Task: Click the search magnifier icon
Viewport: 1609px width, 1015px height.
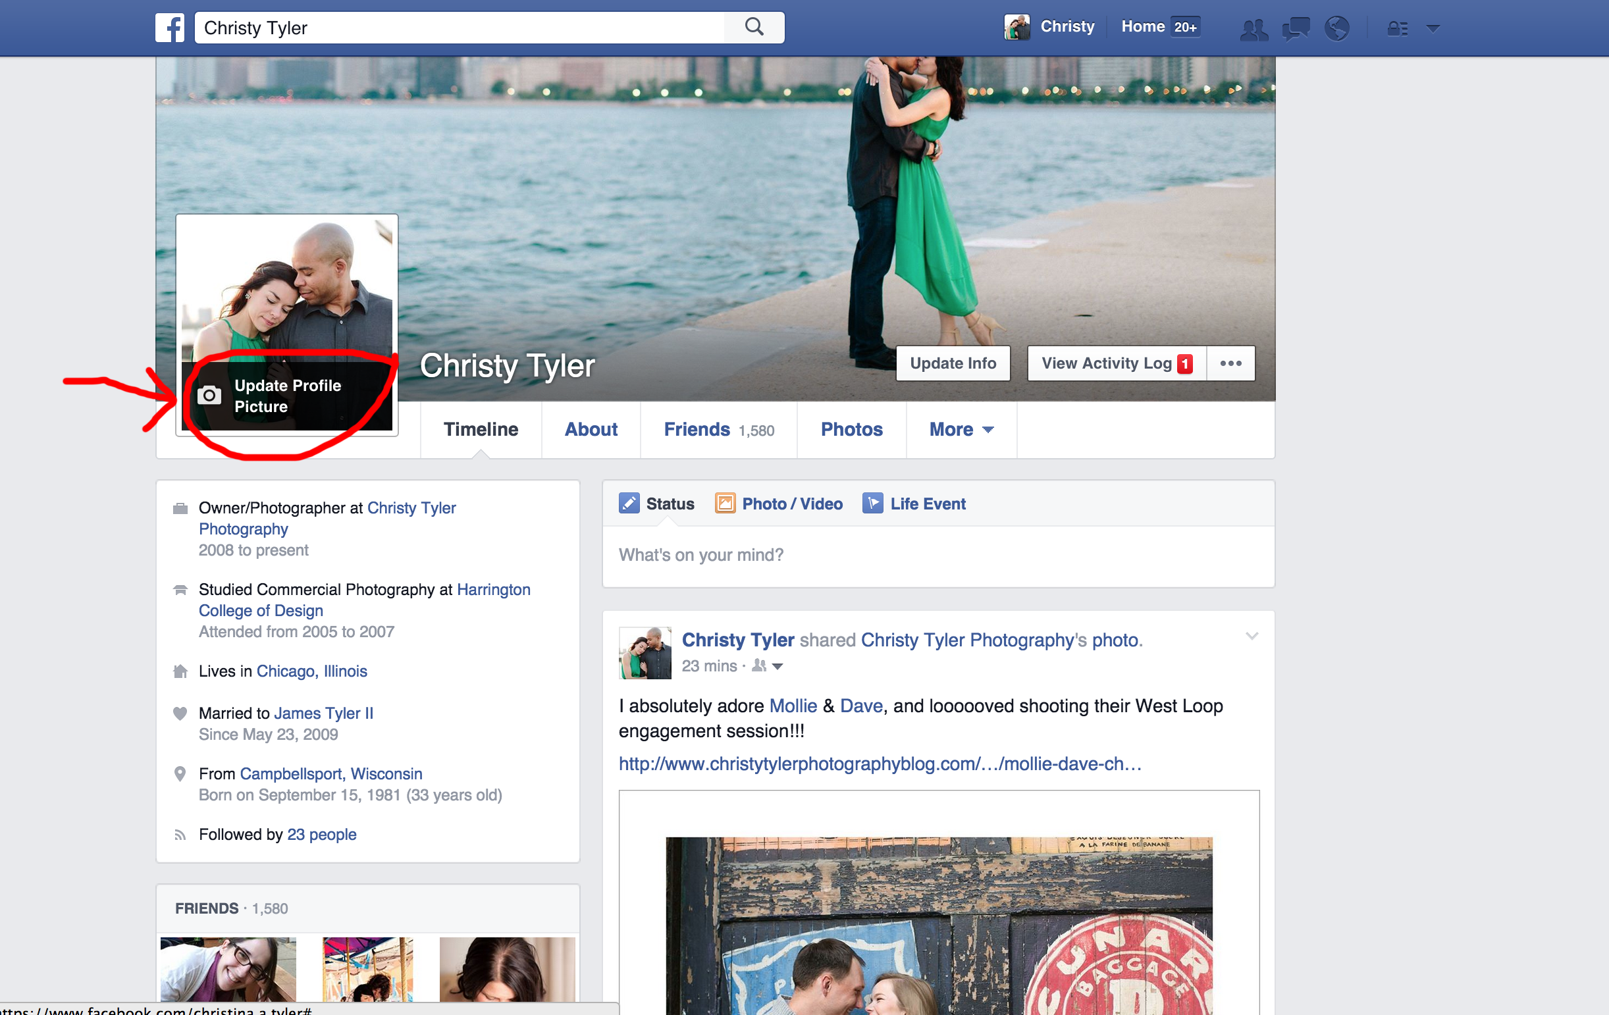Action: pyautogui.click(x=754, y=28)
